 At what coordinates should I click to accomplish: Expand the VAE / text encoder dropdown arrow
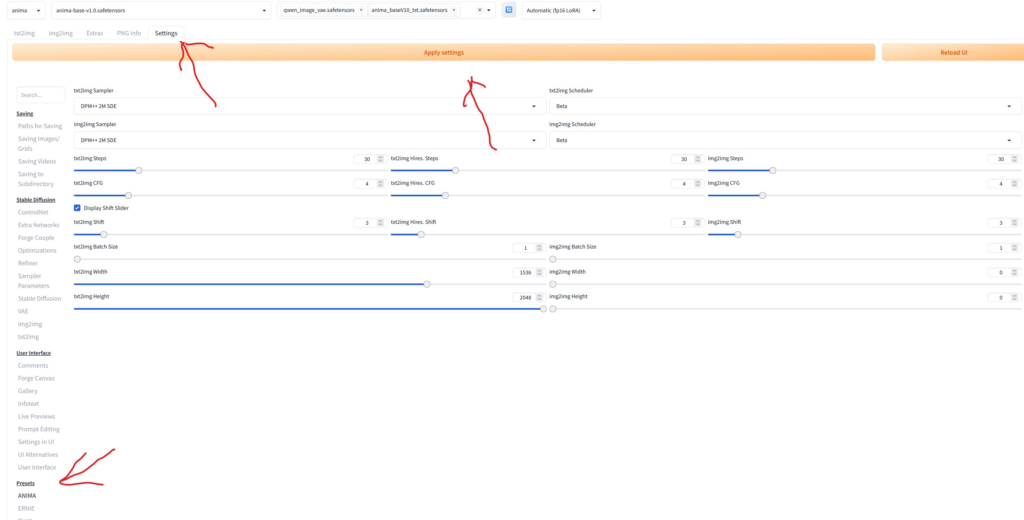click(x=489, y=10)
